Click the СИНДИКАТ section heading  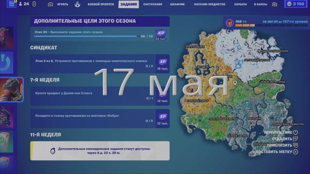44,48
